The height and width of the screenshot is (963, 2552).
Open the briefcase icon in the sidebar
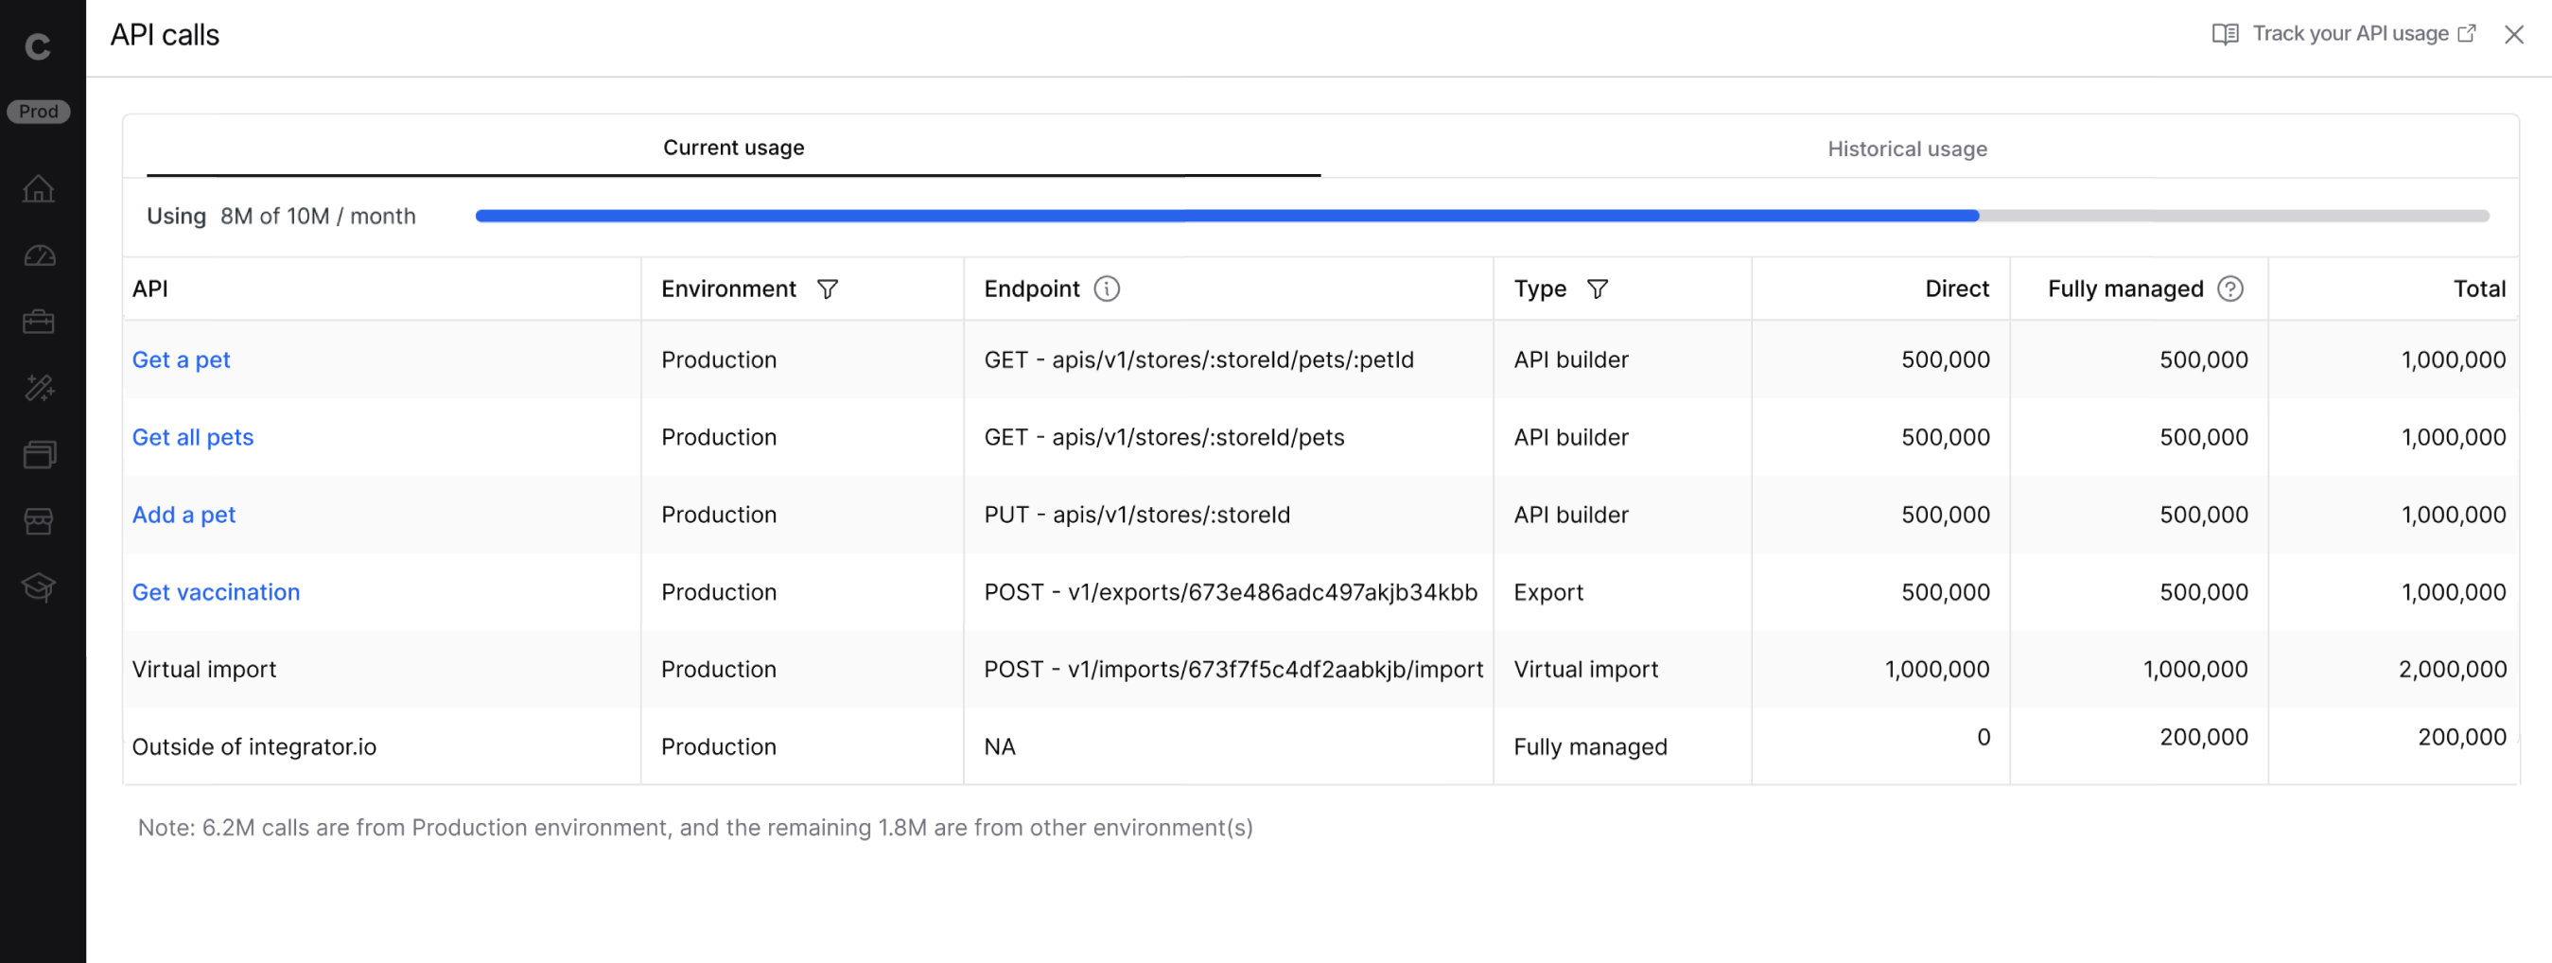point(39,322)
